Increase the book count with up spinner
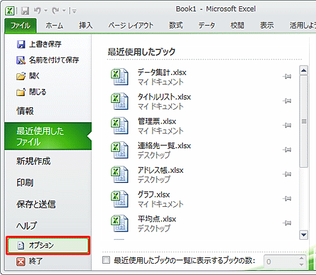Viewport: 316px width, 275px height. coord(301,258)
